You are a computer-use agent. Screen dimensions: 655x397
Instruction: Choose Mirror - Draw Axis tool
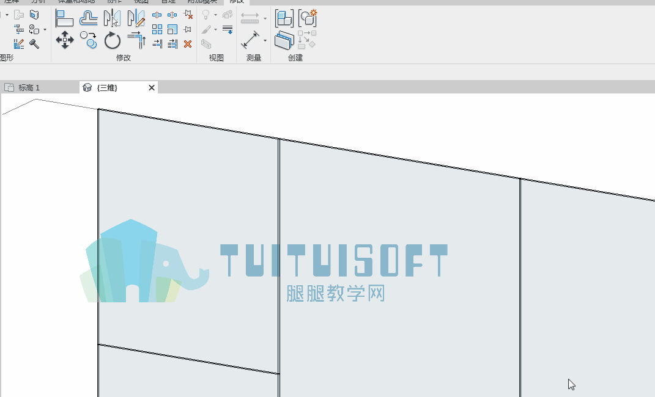[136, 18]
